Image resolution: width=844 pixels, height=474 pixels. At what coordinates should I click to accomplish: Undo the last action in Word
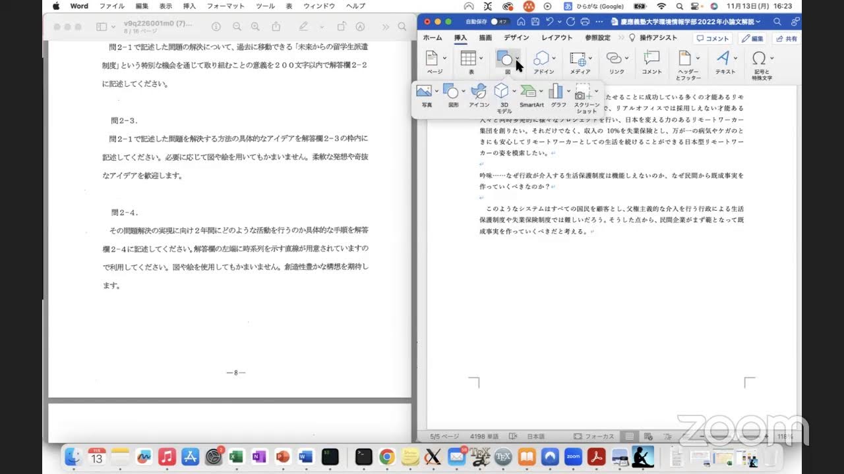coord(549,22)
